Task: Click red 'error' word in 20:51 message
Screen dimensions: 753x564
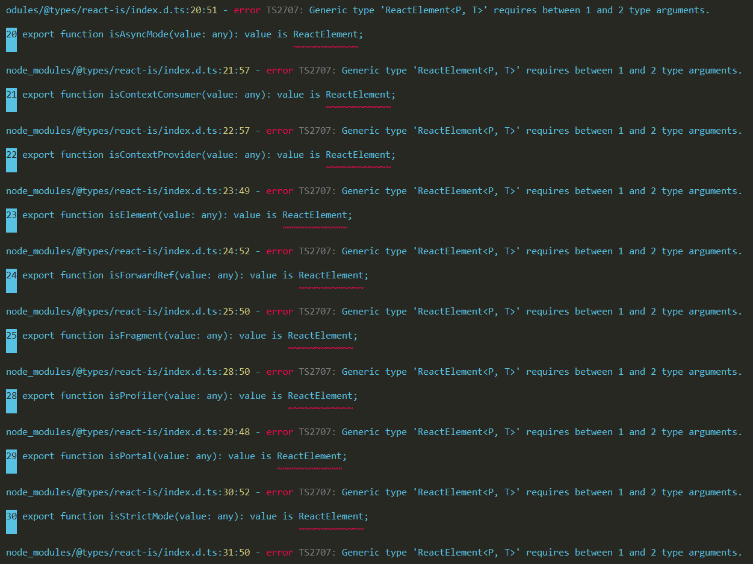Action: coord(247,10)
